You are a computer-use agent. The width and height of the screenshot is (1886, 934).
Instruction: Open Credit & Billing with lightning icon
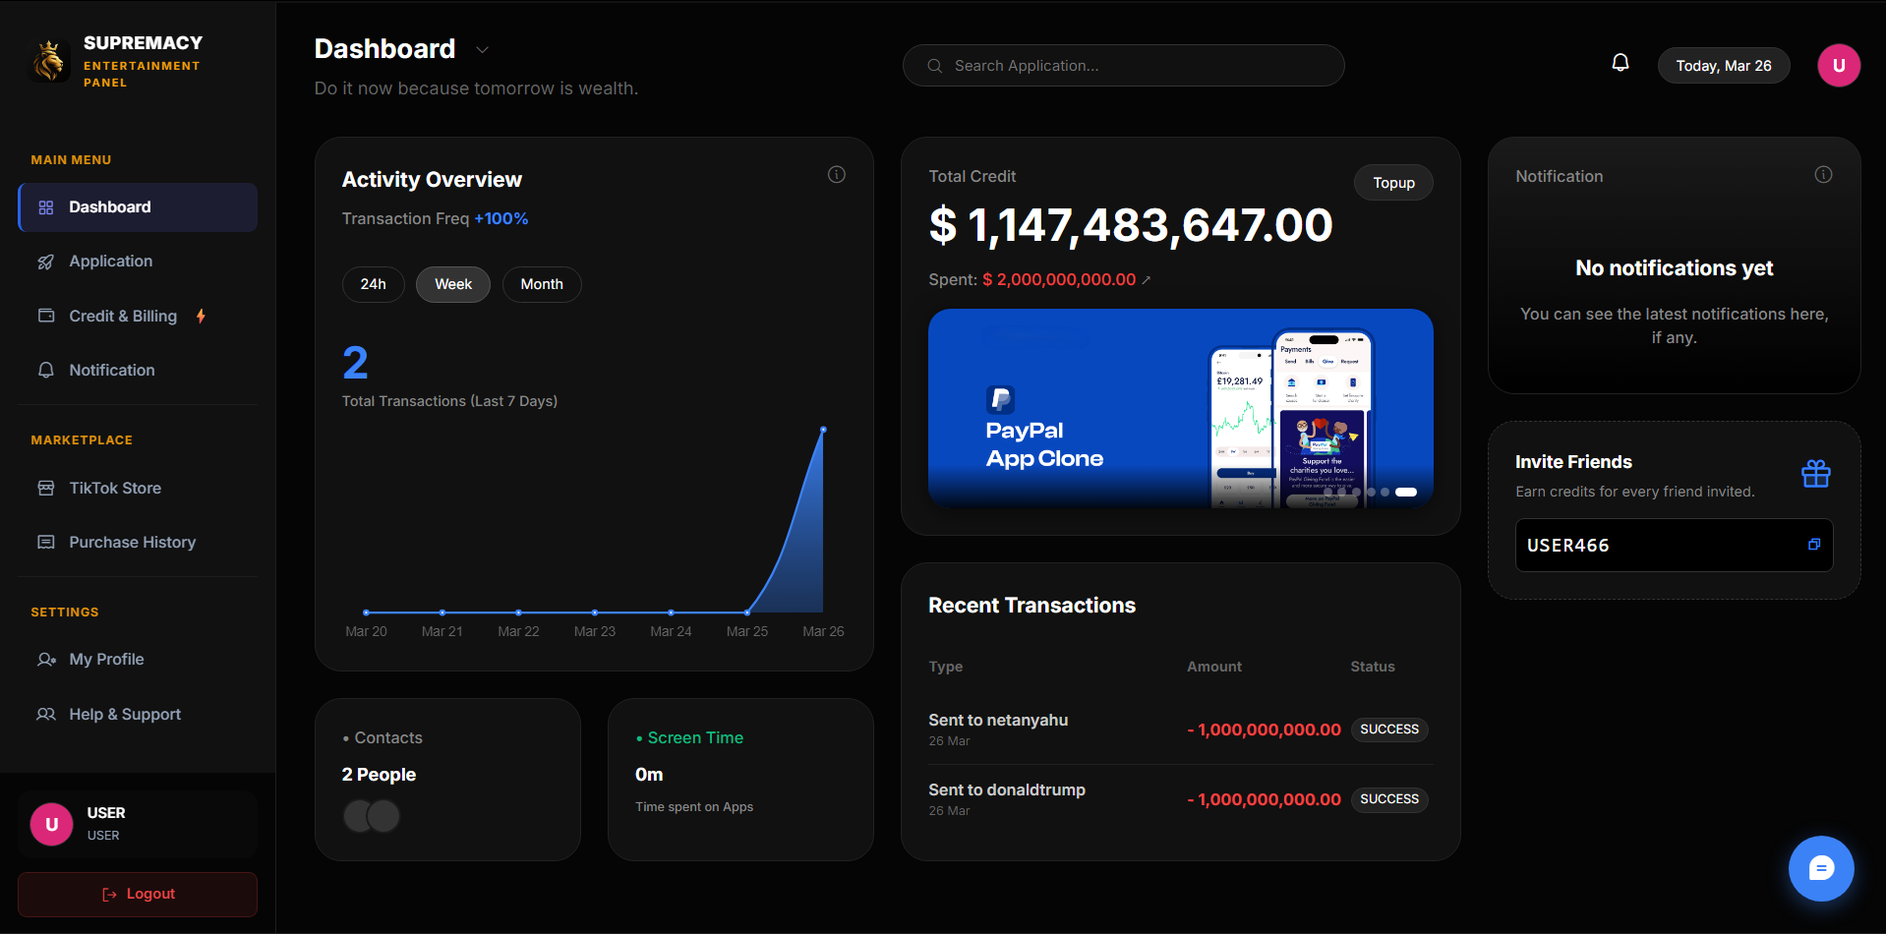(46, 316)
